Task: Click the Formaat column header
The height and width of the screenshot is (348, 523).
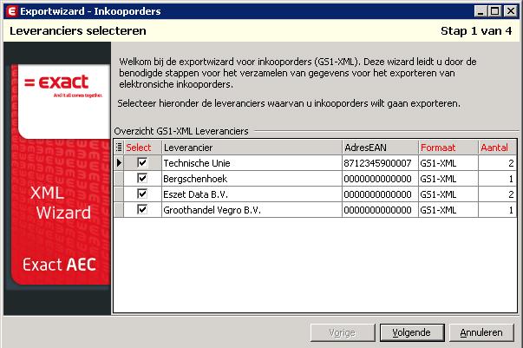Action: click(448, 148)
